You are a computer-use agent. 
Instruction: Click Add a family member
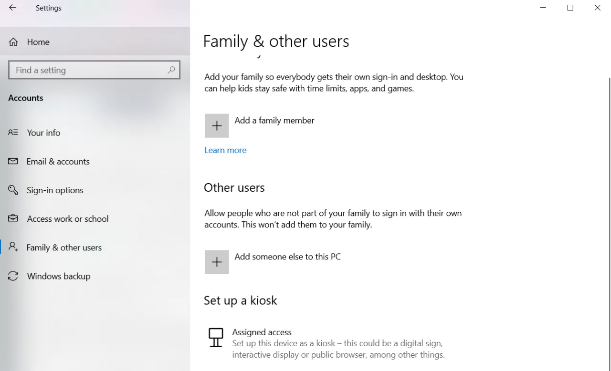[274, 120]
